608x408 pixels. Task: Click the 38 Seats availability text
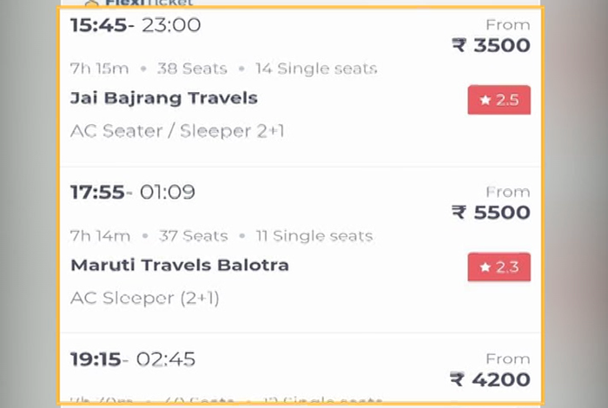coord(192,69)
